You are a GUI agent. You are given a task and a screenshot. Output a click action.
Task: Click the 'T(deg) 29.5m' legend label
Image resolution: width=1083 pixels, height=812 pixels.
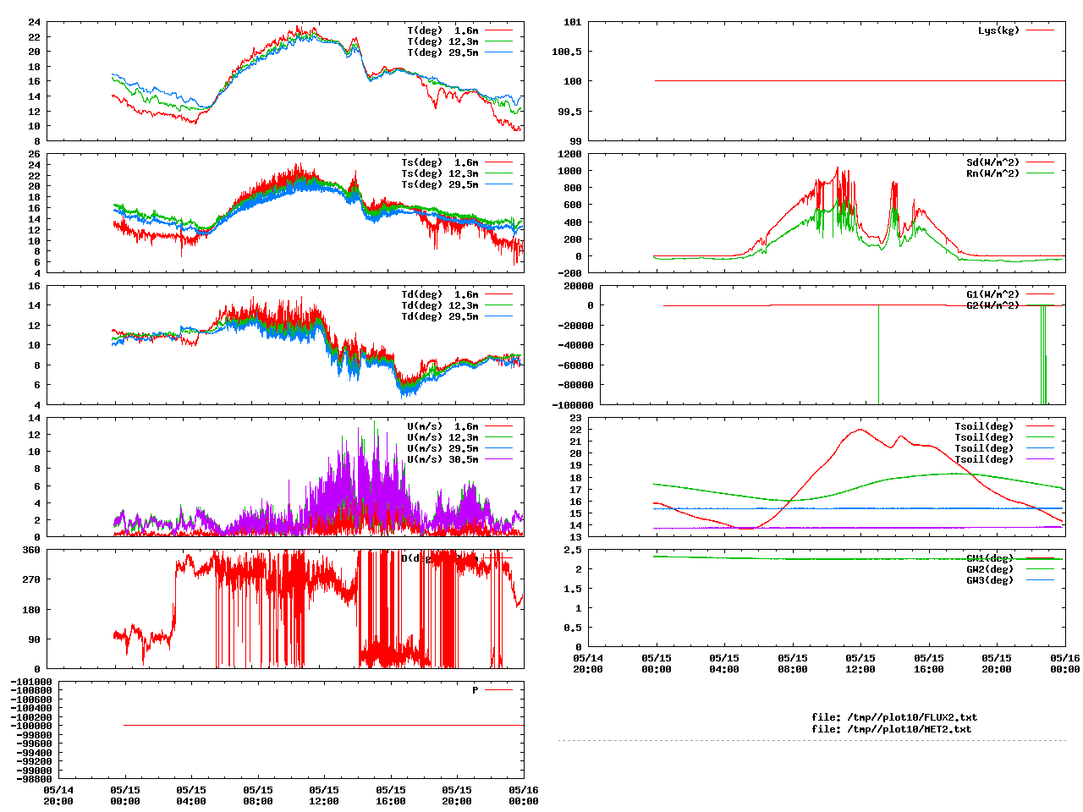pos(443,52)
